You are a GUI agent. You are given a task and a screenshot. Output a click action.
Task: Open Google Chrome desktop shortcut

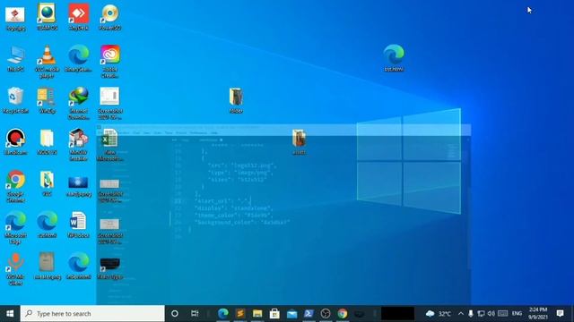click(x=15, y=186)
